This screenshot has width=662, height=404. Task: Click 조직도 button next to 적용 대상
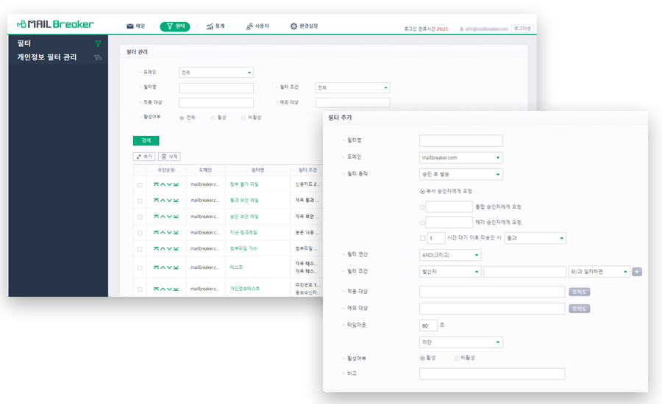pyautogui.click(x=580, y=292)
